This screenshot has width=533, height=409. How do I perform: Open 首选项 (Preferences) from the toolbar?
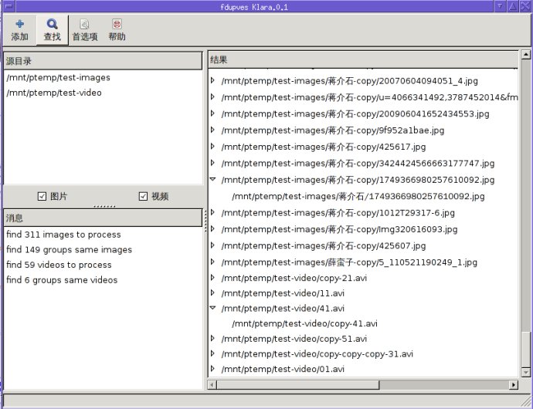84,25
